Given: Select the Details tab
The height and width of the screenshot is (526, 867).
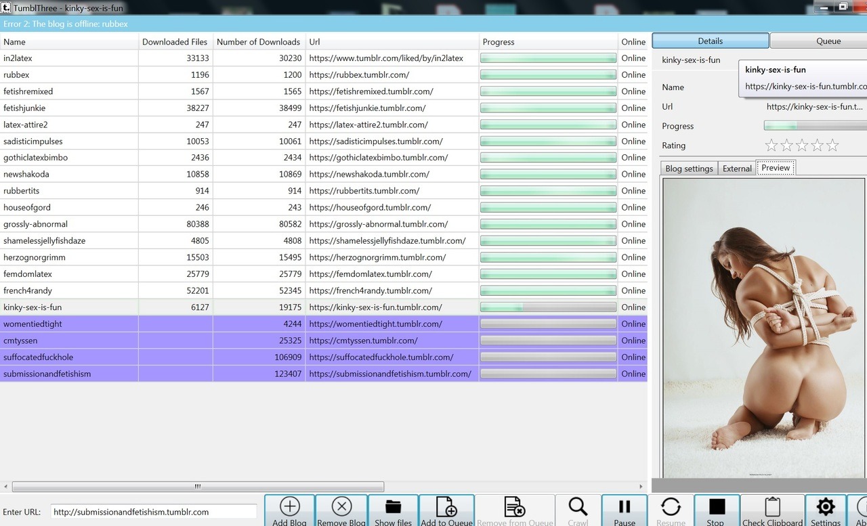Looking at the screenshot, I should tap(710, 41).
